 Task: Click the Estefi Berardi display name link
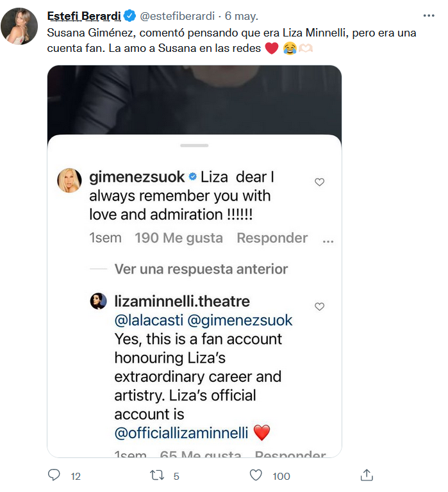pyautogui.click(x=84, y=15)
